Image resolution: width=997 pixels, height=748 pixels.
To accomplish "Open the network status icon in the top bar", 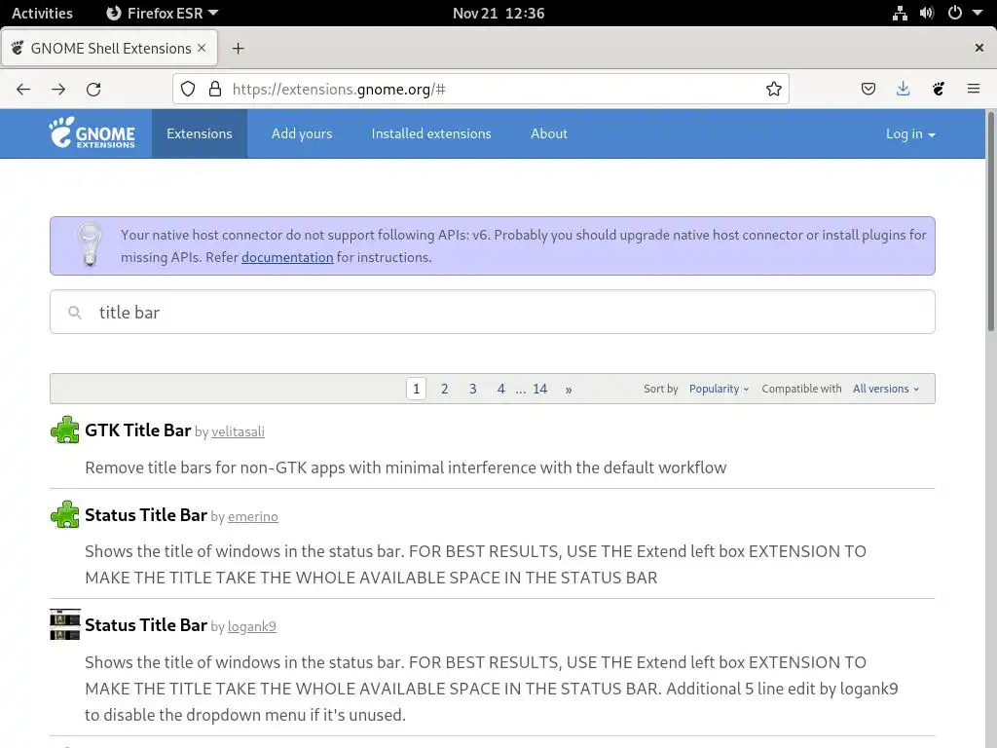I will pyautogui.click(x=900, y=14).
